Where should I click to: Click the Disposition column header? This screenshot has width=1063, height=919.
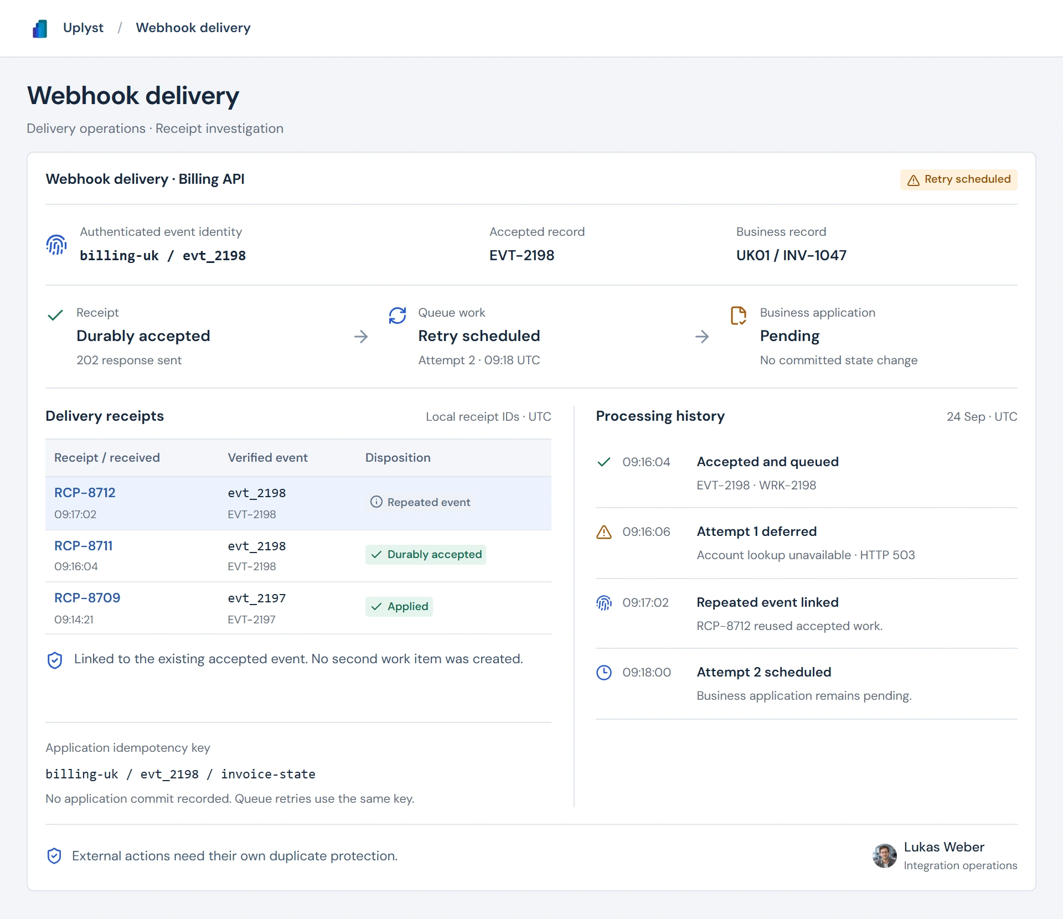[398, 457]
